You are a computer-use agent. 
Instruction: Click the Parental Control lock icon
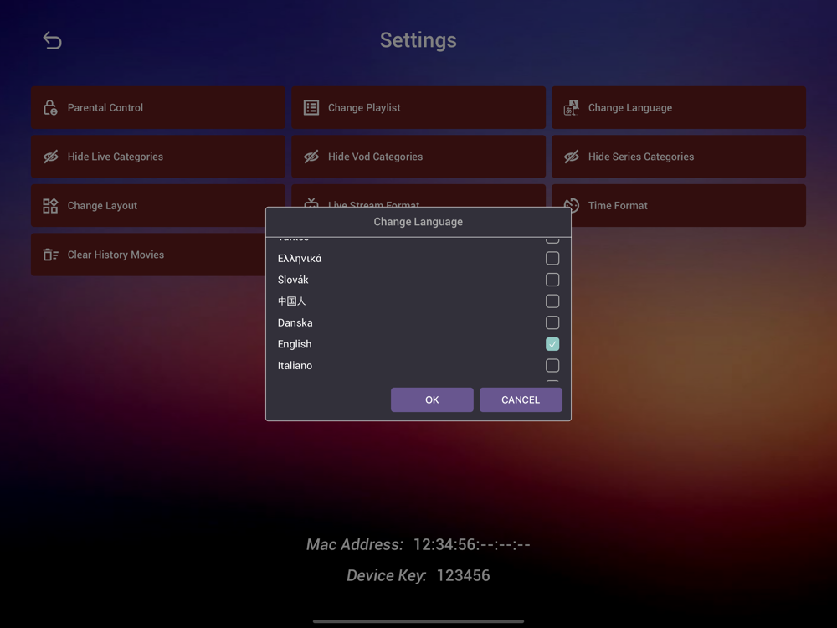(50, 108)
